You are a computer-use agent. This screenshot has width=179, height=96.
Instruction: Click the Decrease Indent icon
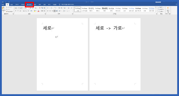point(59,8)
